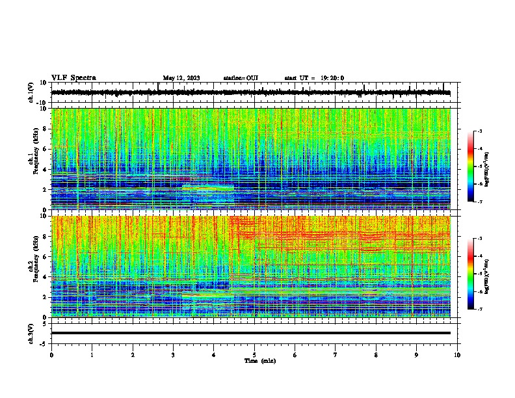Viewport: 515px width, 398px height.
Task: Click time axis tick label "5"
Action: tap(254, 355)
